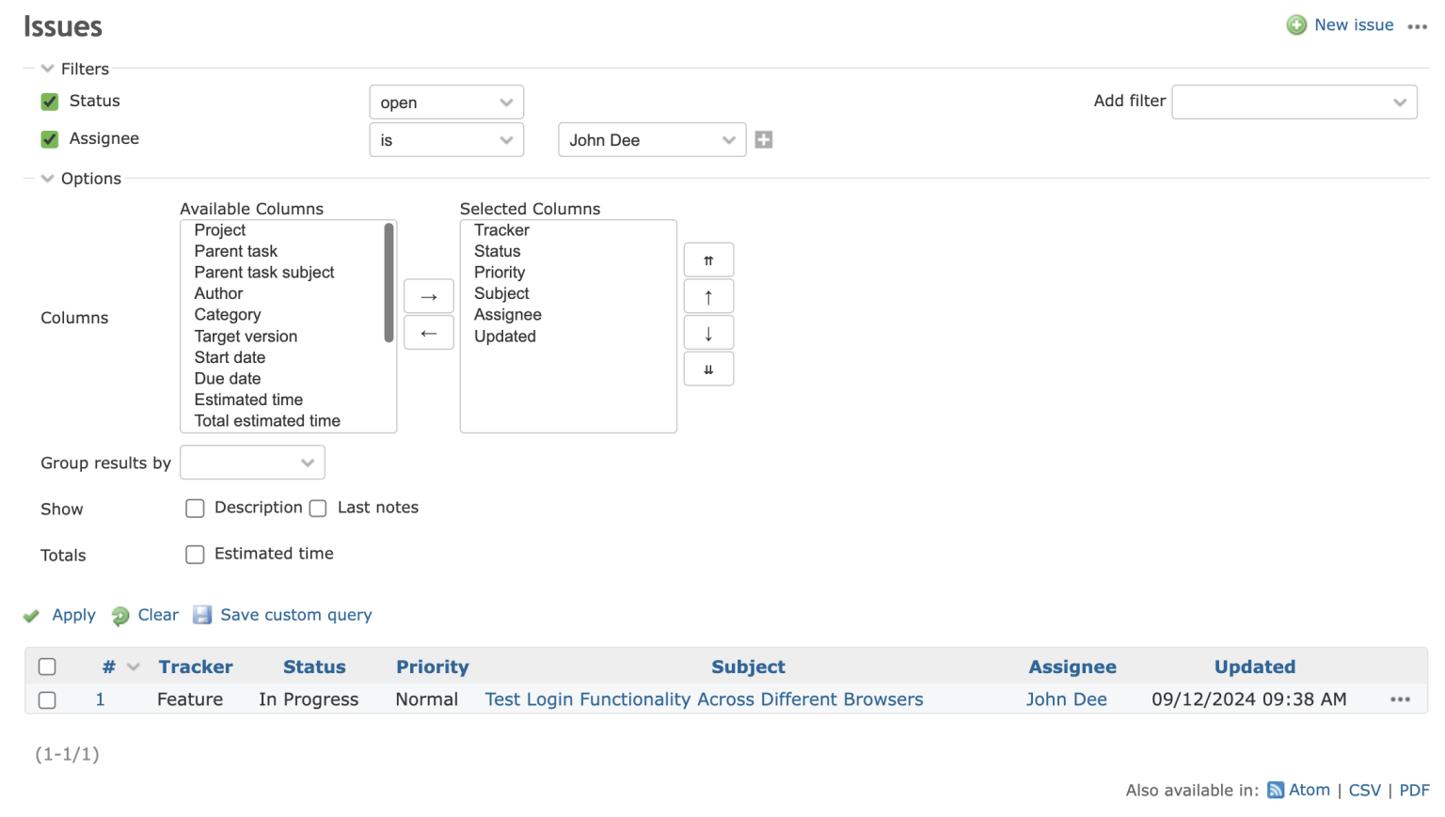Open the Group results by dropdown
Viewport: 1445px width, 817px height.
click(252, 462)
